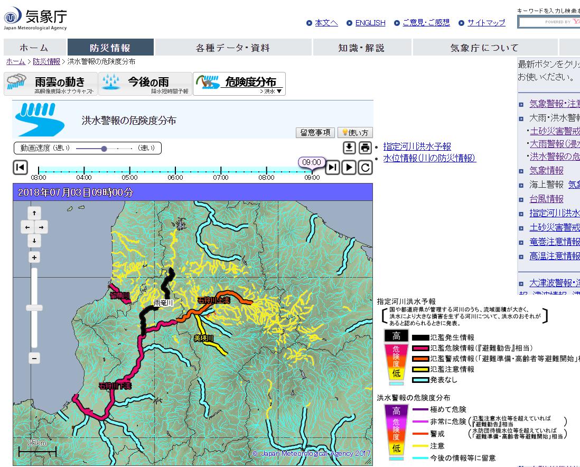
Task: Open the 今後の雨 forecast tab
Action: tap(145, 84)
